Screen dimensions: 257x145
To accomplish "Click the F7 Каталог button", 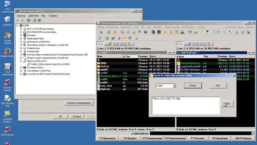I will (198, 138).
